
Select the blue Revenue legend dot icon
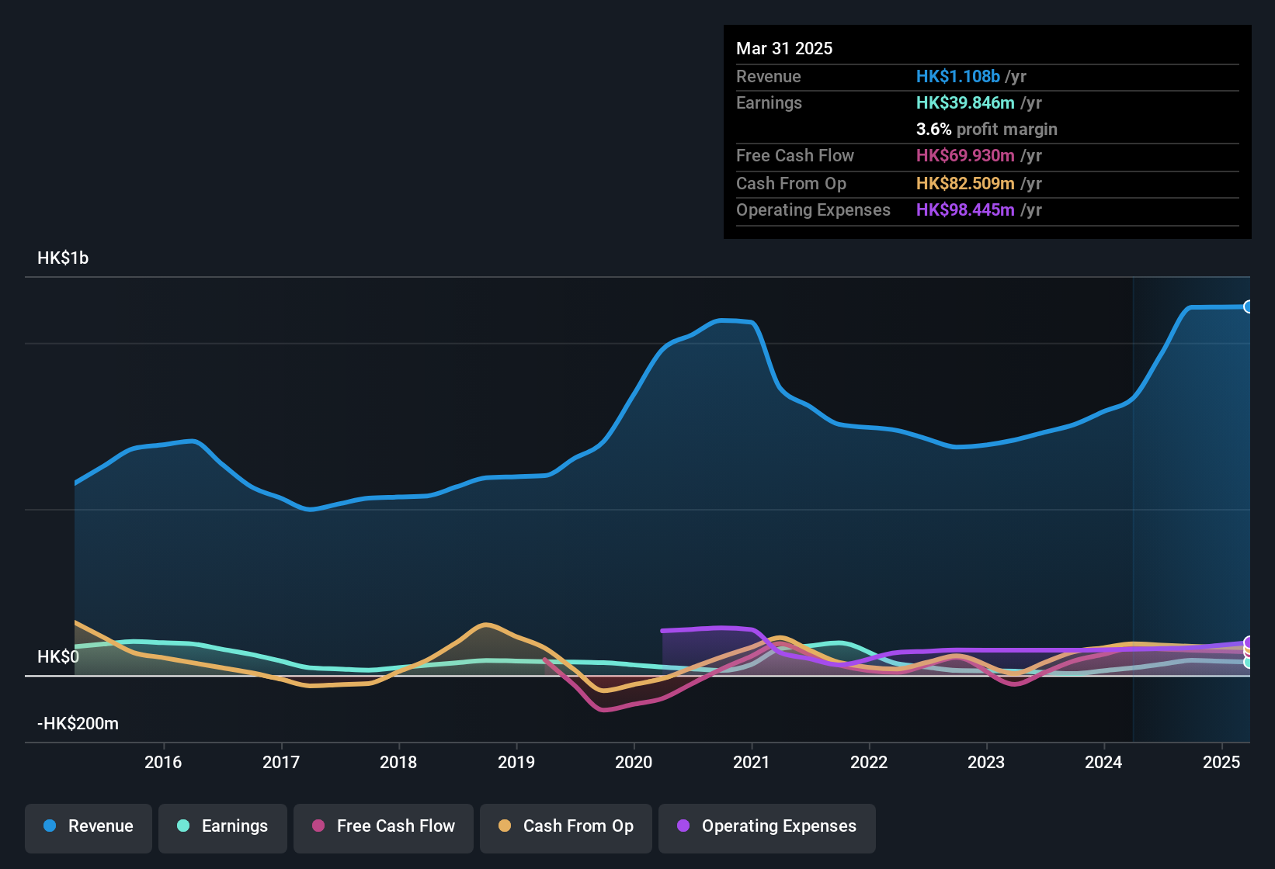click(x=50, y=826)
